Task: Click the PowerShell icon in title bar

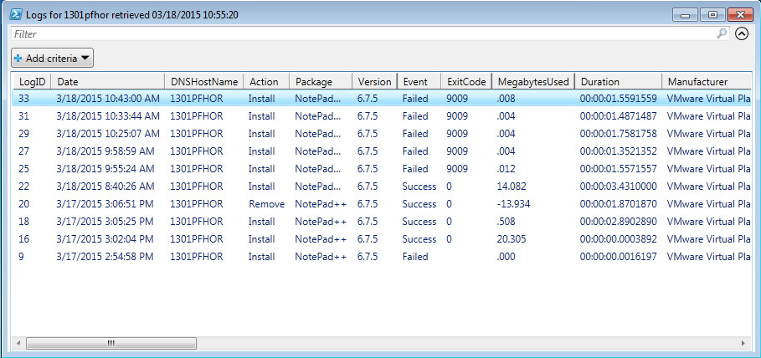Action: click(16, 14)
